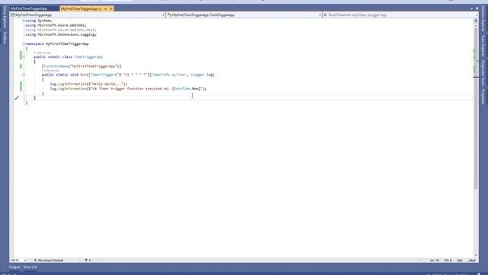Close the MyFirstTimeTriggerApp.cs tab
Image resolution: width=488 pixels, height=275 pixels.
(111, 8)
